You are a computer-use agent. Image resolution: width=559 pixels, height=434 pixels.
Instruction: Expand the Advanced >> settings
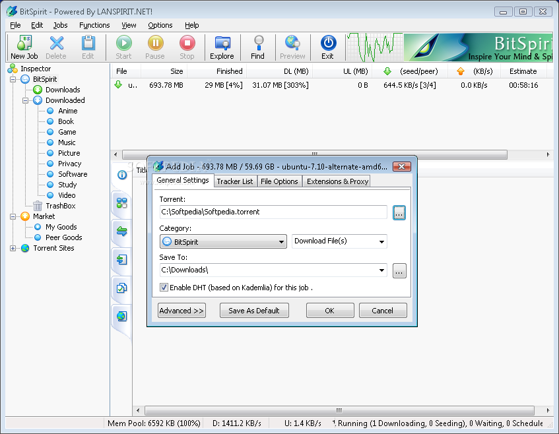click(x=181, y=311)
